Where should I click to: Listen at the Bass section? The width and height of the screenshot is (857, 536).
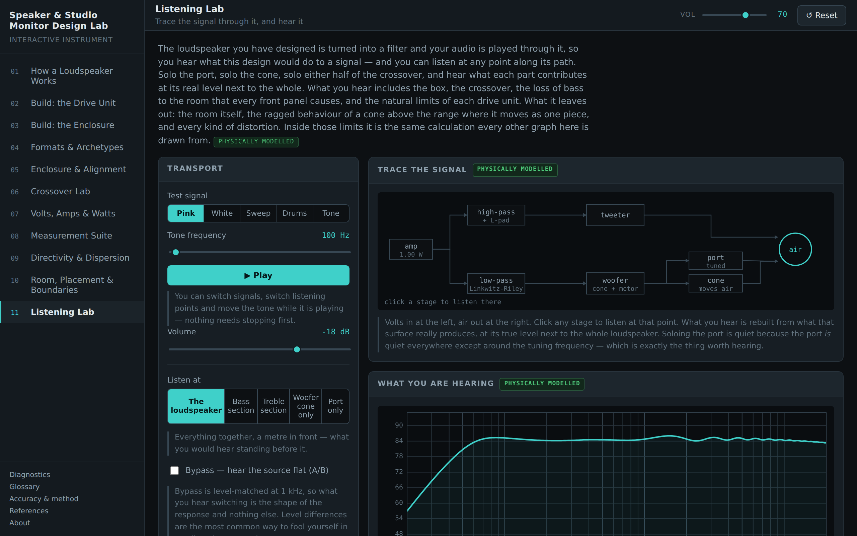241,406
